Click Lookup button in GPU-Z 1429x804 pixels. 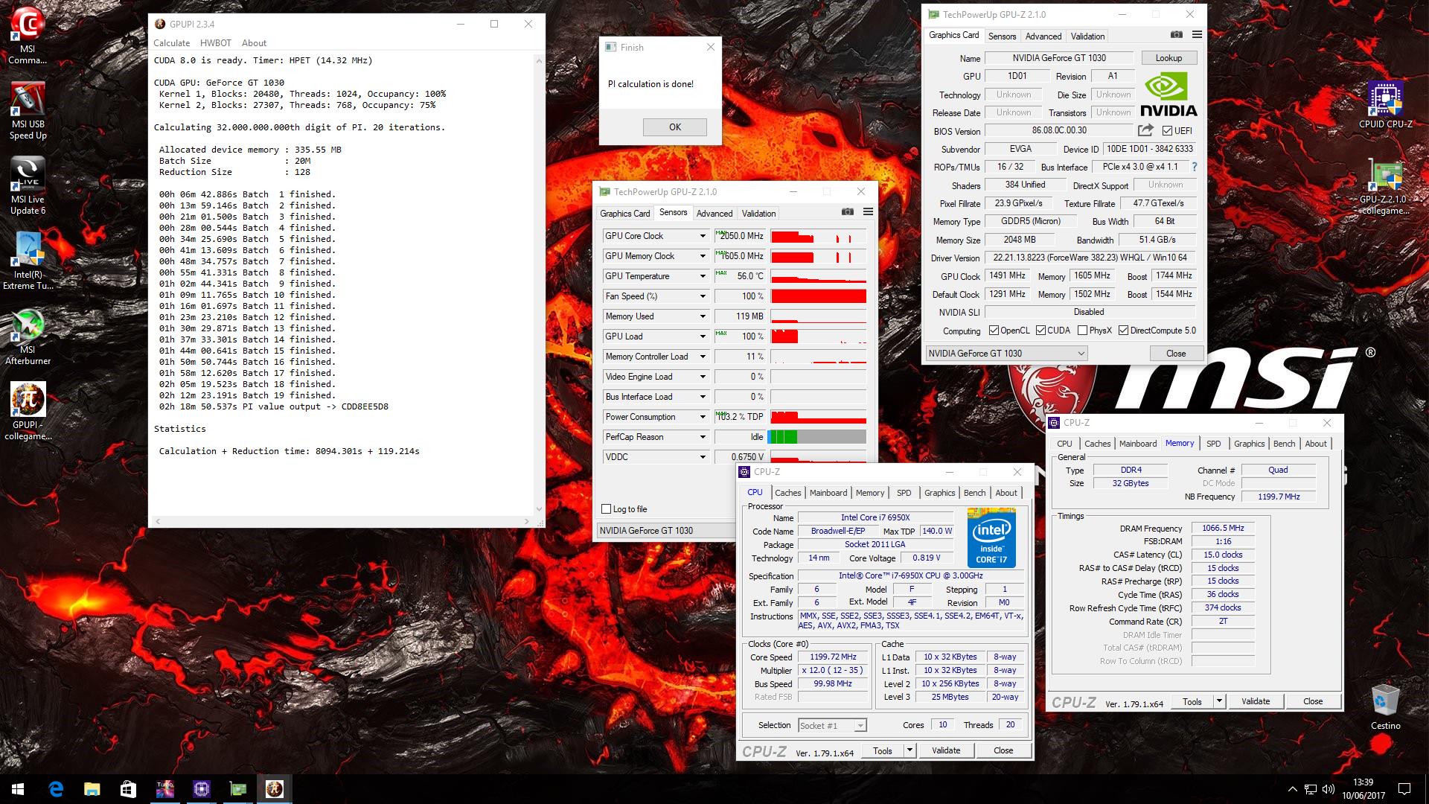coord(1169,58)
